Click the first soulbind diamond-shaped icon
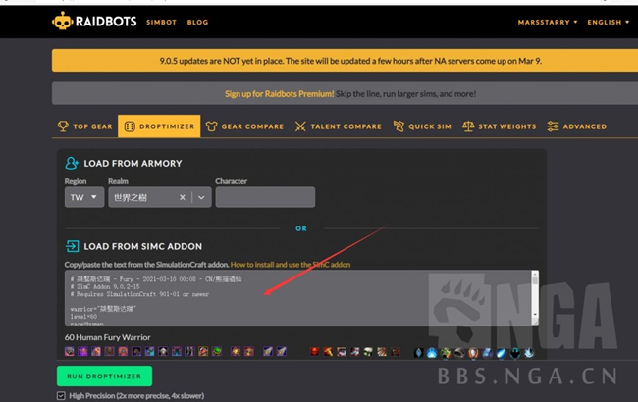Image resolution: width=638 pixels, height=402 pixels. 419,353
